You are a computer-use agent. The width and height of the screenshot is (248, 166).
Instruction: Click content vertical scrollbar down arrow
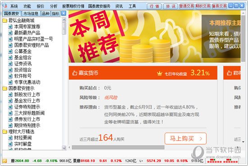(243, 142)
